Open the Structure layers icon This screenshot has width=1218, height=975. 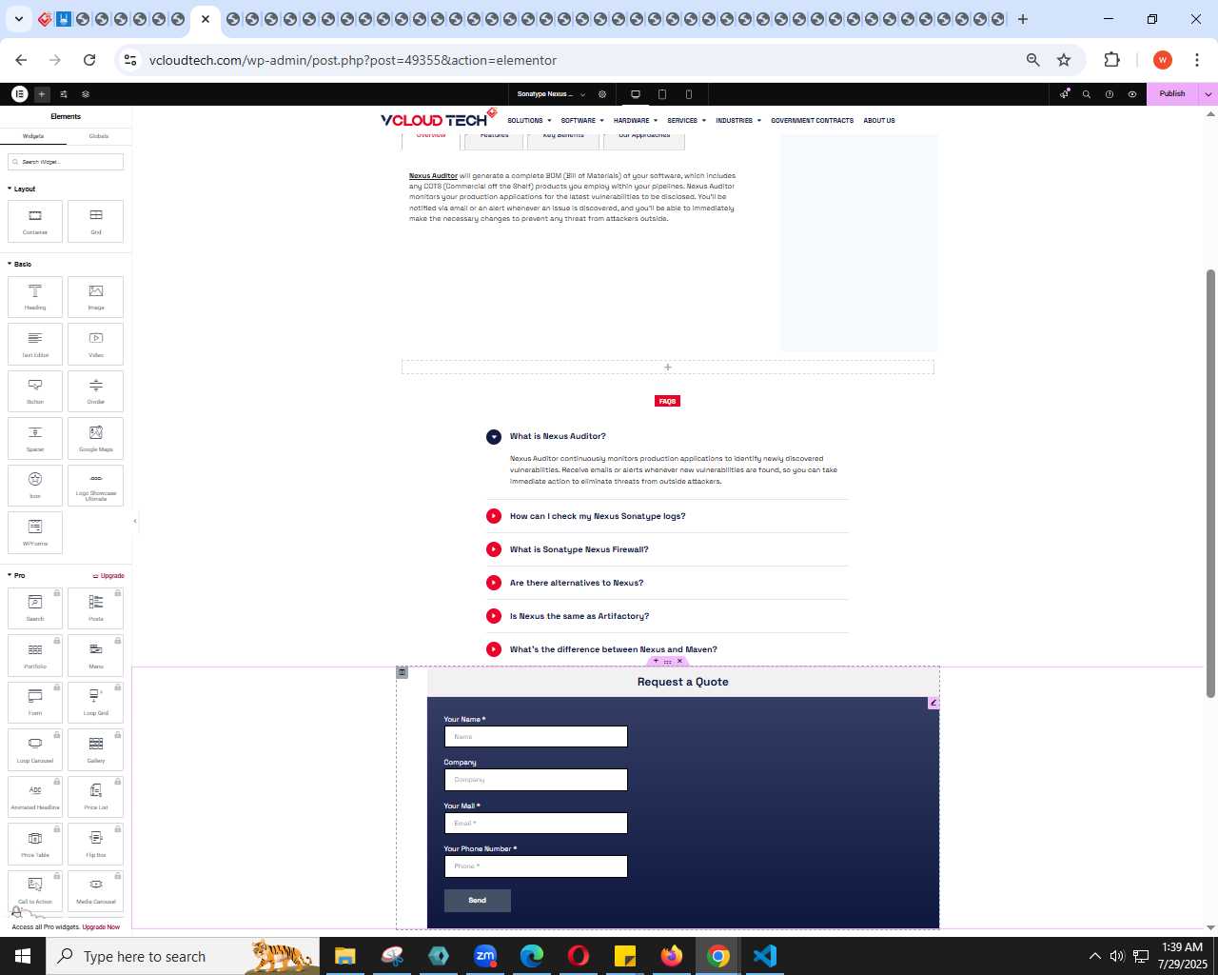(x=86, y=94)
